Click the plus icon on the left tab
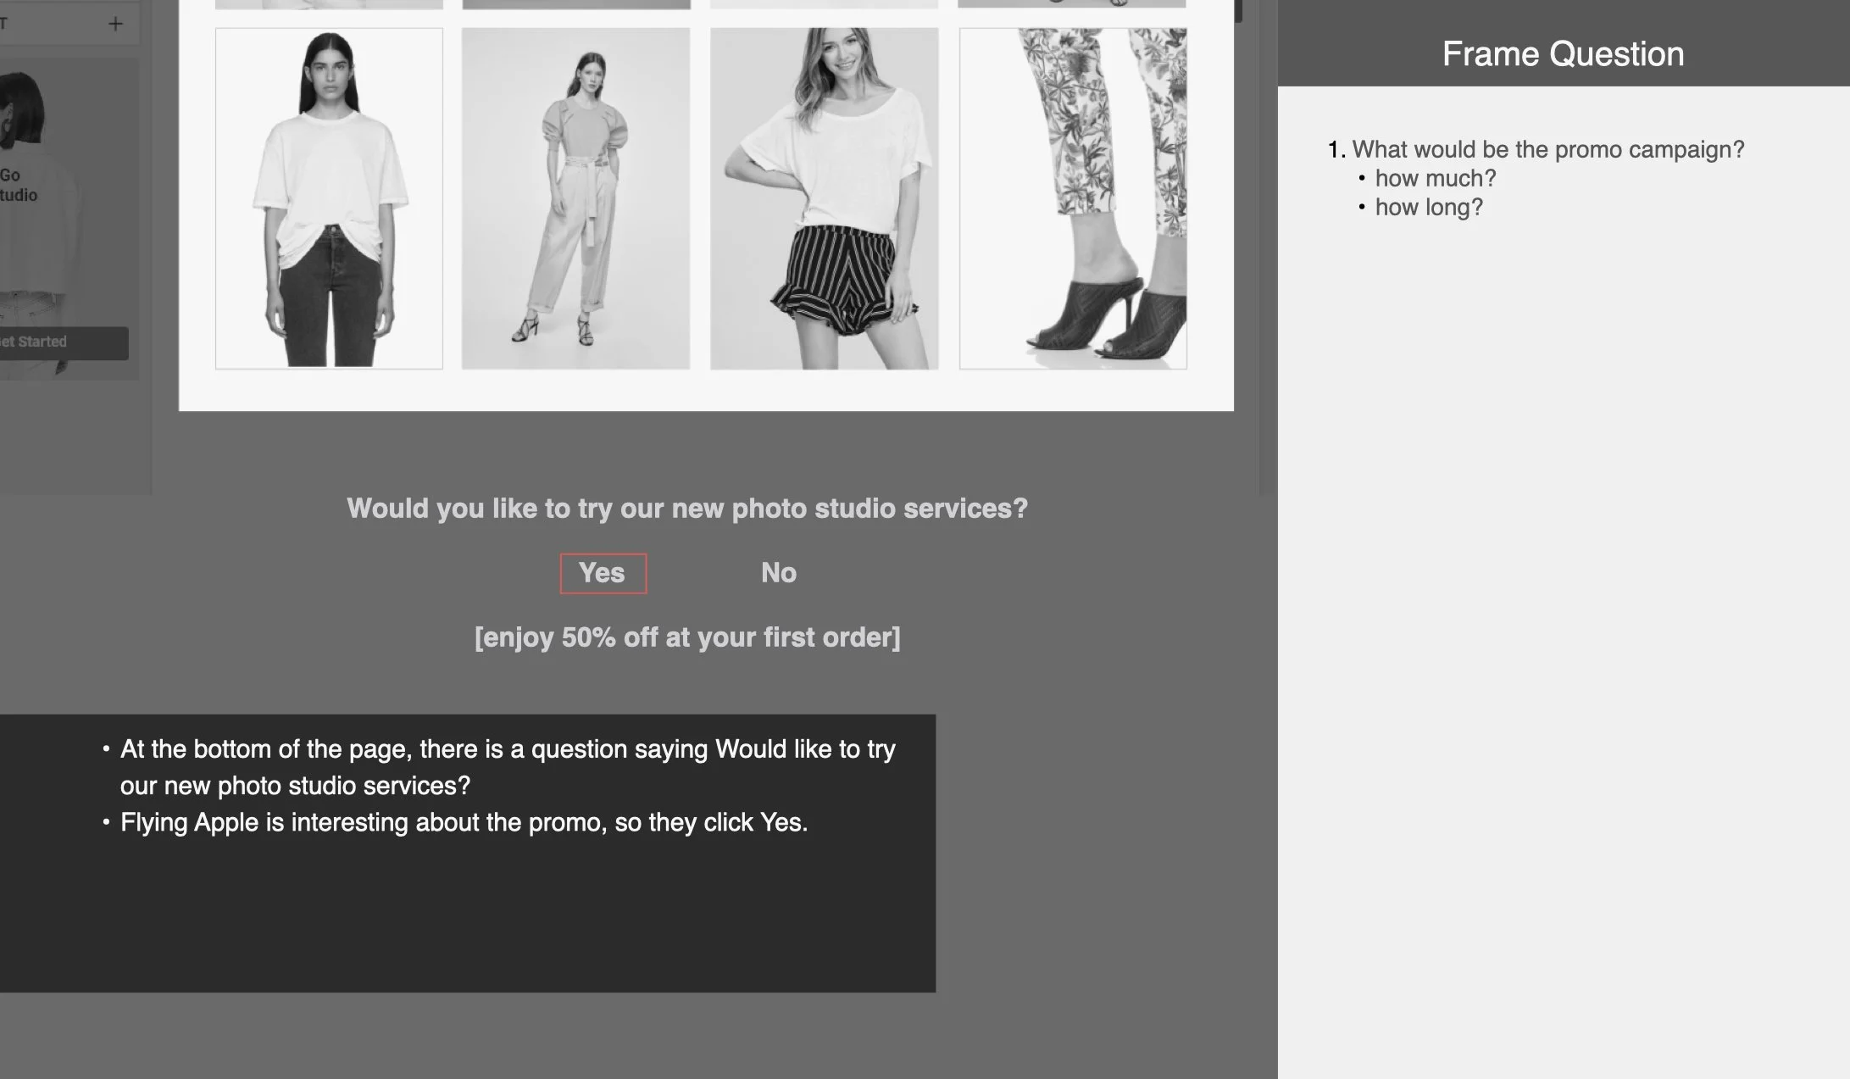This screenshot has height=1079, width=1850. pos(115,24)
